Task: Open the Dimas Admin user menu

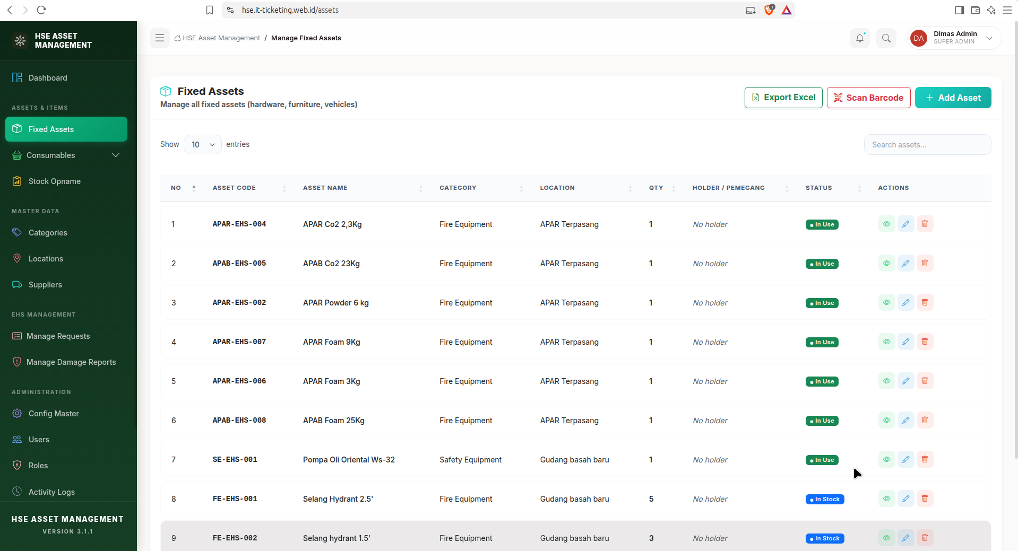Action: click(x=954, y=38)
